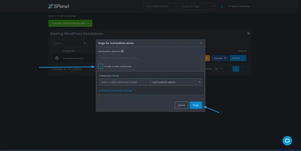Expand Advanced subdomain settings
This screenshot has height=151, width=301.
(117, 90)
